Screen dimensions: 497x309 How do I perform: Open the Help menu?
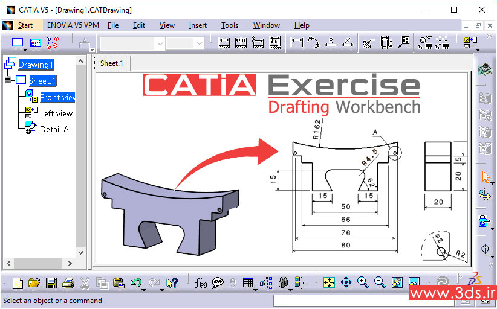302,25
